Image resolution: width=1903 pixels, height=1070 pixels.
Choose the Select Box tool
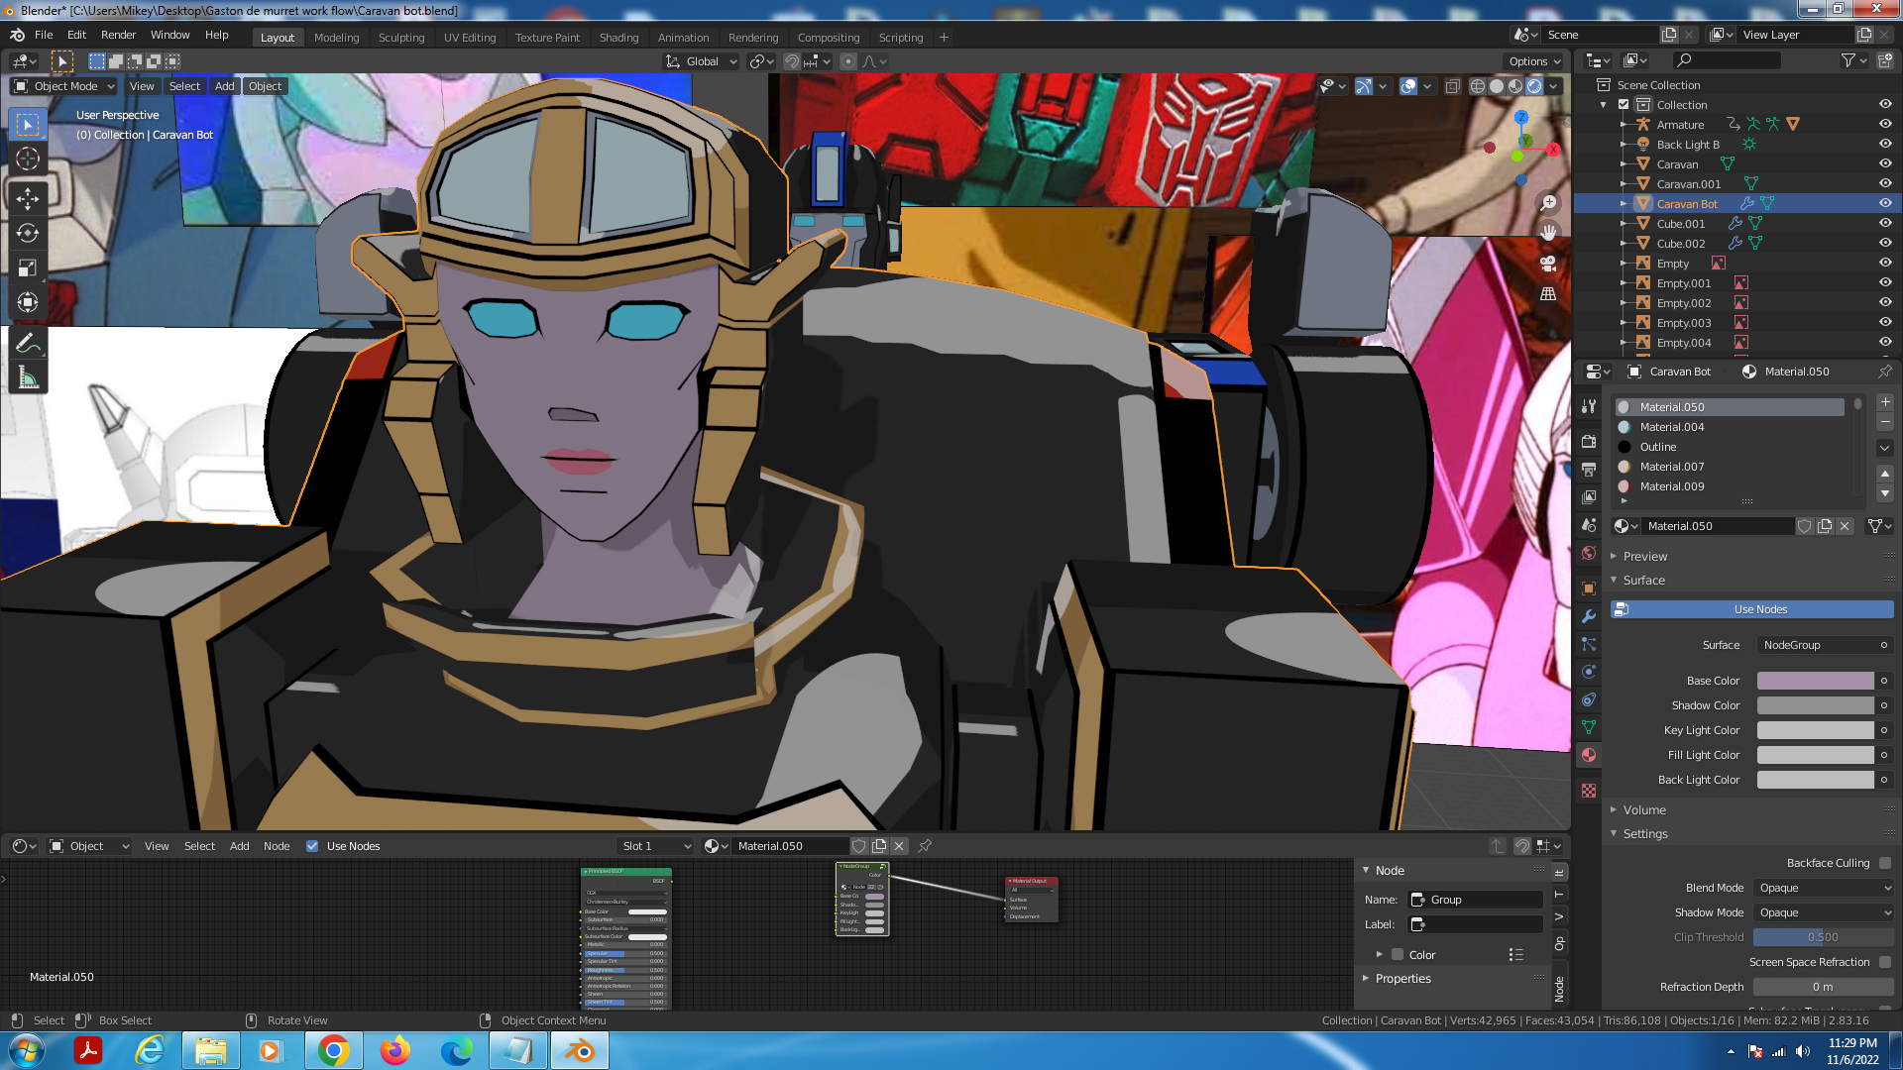pyautogui.click(x=28, y=124)
